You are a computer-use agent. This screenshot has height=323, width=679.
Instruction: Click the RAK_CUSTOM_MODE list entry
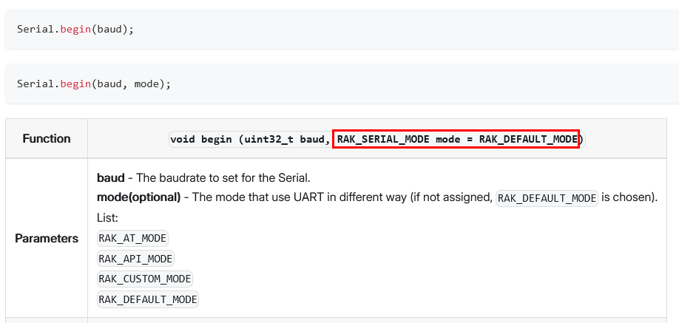[145, 279]
